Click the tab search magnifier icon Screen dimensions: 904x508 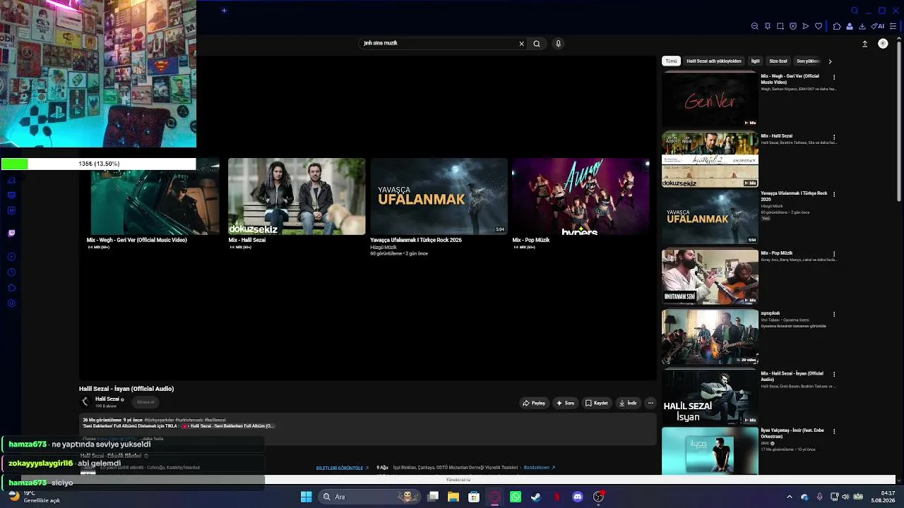(855, 11)
